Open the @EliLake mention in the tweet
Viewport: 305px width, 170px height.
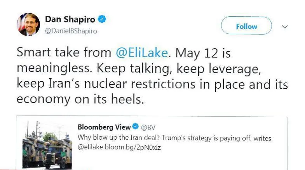pyautogui.click(x=142, y=53)
